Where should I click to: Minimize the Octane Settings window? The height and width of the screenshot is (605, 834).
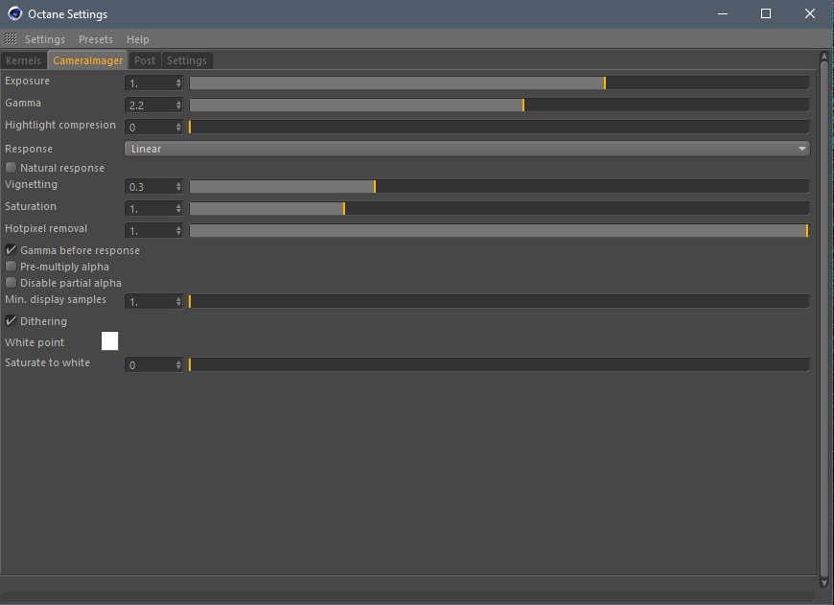coord(722,13)
